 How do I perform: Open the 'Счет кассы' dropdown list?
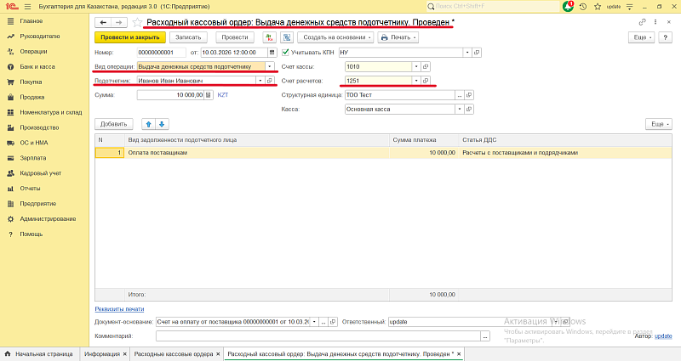(415, 66)
